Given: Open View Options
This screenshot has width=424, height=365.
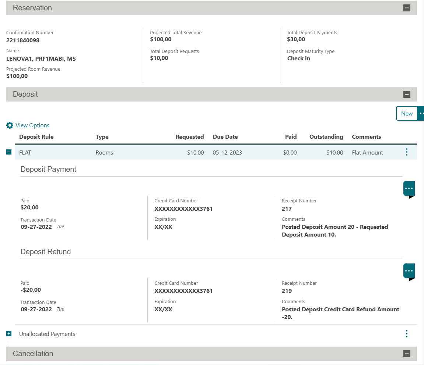Looking at the screenshot, I should [x=32, y=125].
